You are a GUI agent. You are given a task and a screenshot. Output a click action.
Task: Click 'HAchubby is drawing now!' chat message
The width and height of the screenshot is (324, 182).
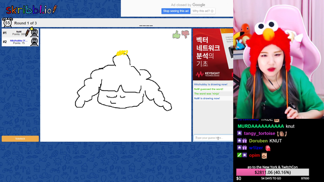click(x=211, y=84)
